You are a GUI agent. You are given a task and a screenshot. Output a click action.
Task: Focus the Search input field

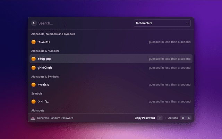[83, 23]
